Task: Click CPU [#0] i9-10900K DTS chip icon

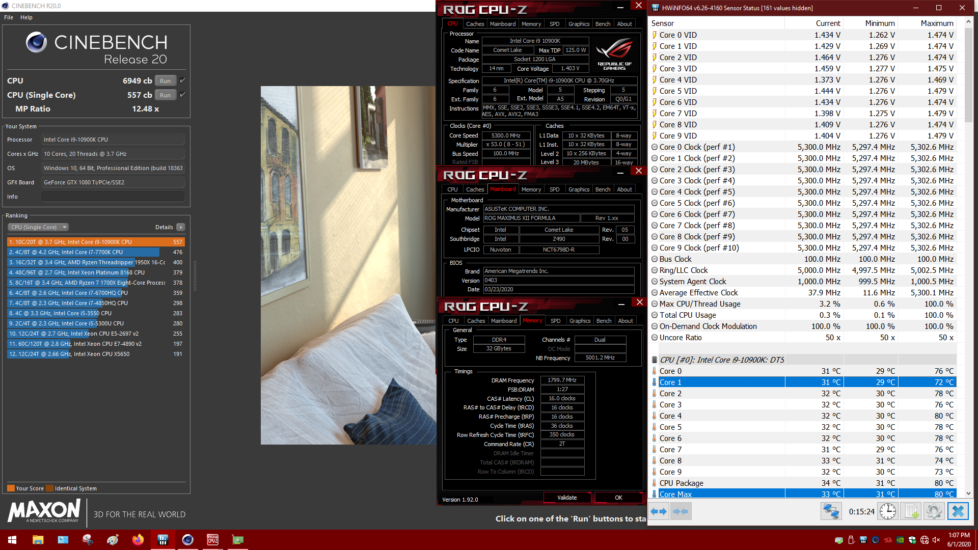Action: click(x=655, y=360)
